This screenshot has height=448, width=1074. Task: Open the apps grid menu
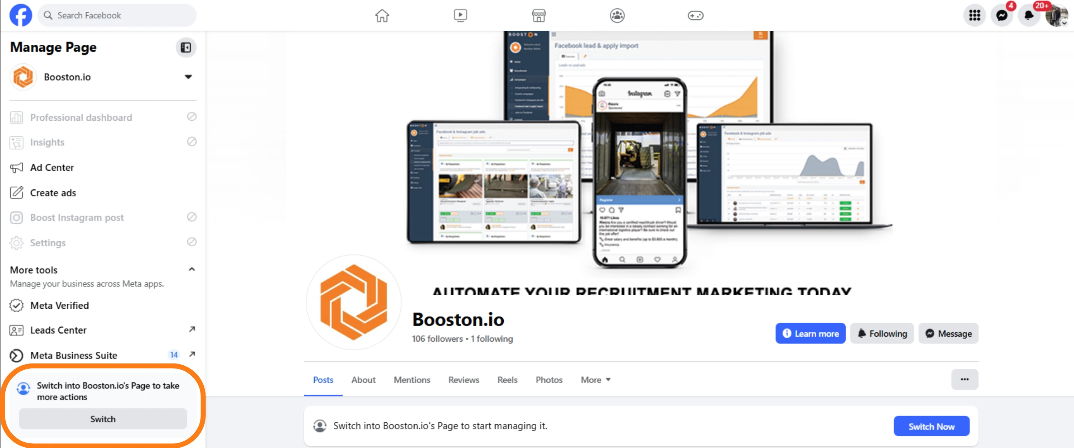[974, 15]
